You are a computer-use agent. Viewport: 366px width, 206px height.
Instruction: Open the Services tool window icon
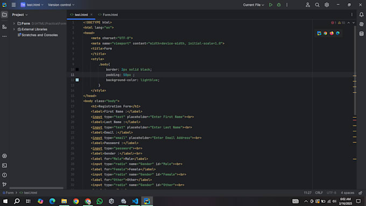coord(4,156)
